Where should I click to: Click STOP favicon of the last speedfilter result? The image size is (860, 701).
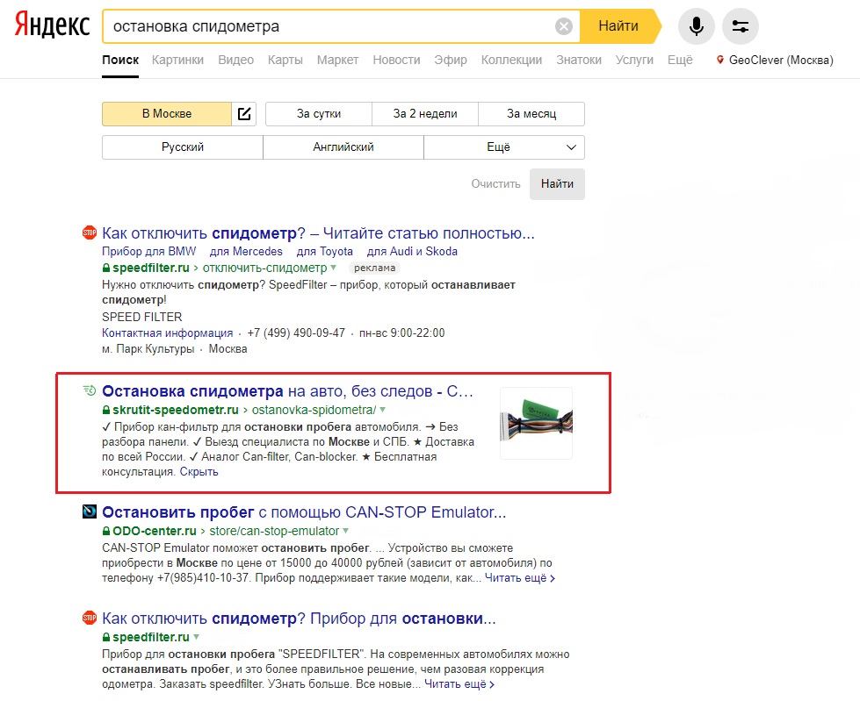[90, 618]
